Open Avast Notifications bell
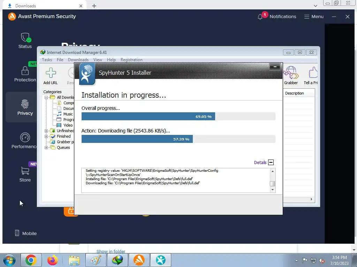Image resolution: width=357 pixels, height=267 pixels. [x=260, y=17]
